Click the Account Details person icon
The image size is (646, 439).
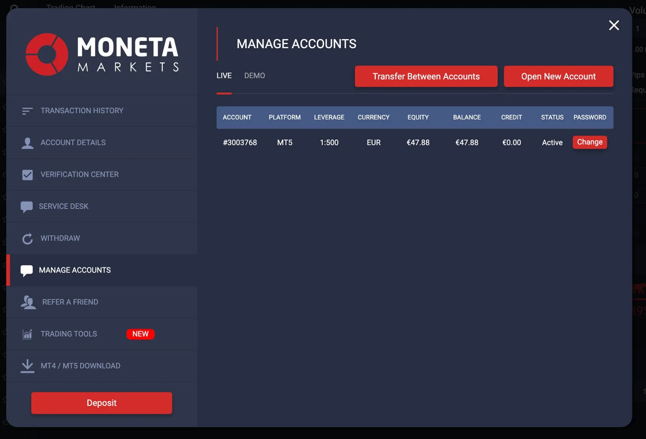27,143
